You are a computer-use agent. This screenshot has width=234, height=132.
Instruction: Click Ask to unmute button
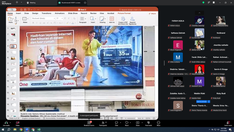[x=201, y=102]
